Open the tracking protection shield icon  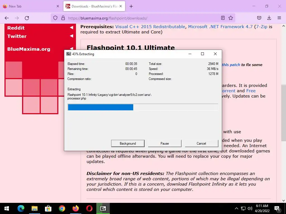pyautogui.click(x=55, y=18)
